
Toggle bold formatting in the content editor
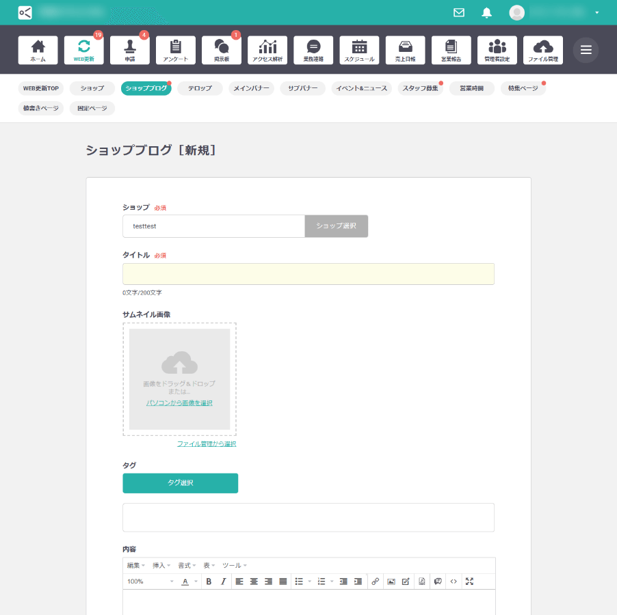pos(208,582)
